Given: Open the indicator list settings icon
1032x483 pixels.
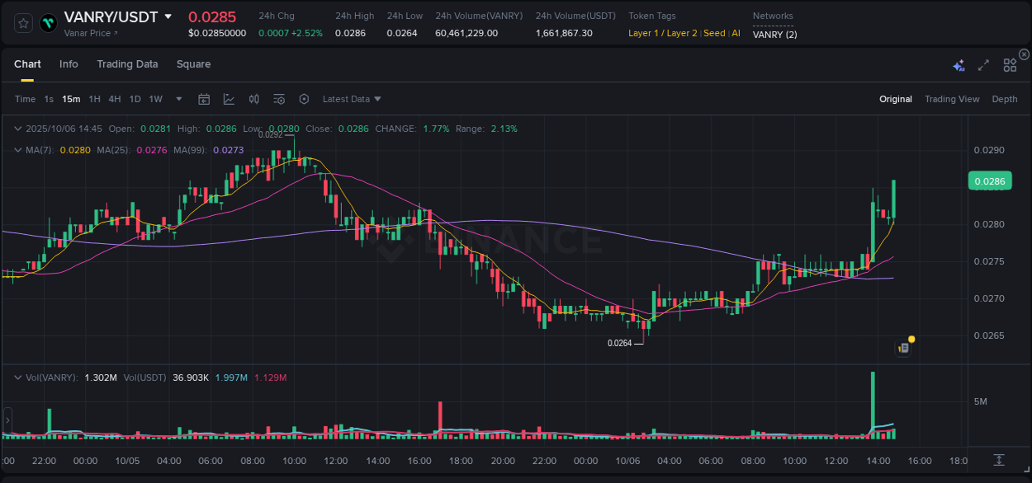Looking at the screenshot, I should tap(278, 99).
